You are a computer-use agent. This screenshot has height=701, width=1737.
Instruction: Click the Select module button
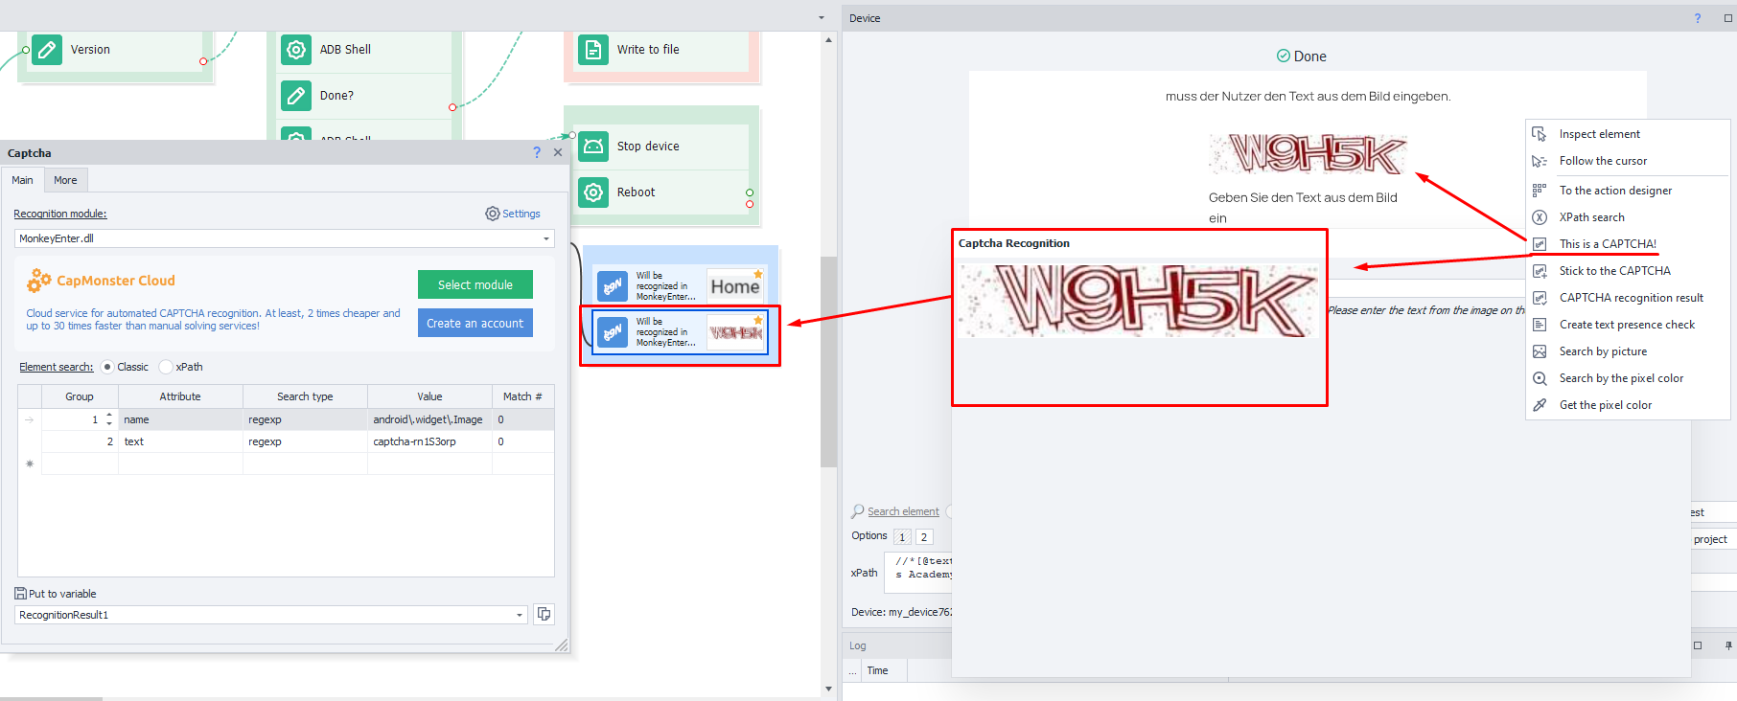475,284
